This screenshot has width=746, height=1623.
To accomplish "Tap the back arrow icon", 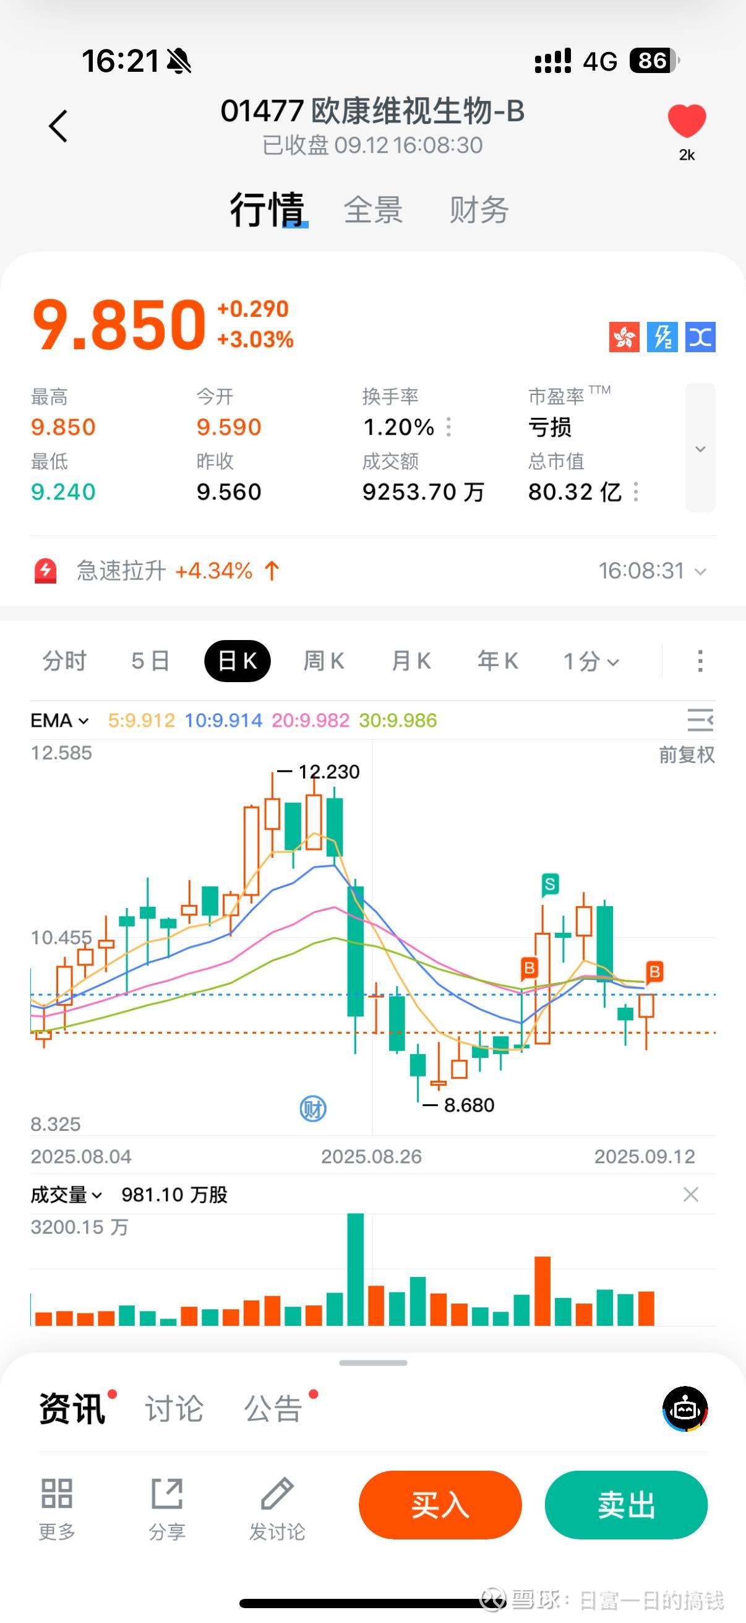I will (59, 126).
